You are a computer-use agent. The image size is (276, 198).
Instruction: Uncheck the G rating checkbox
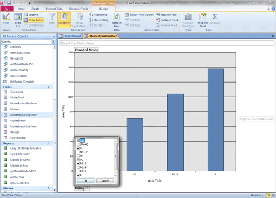pyautogui.click(x=79, y=148)
